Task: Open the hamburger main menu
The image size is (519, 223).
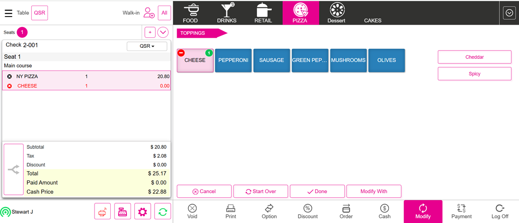Action: (8, 13)
